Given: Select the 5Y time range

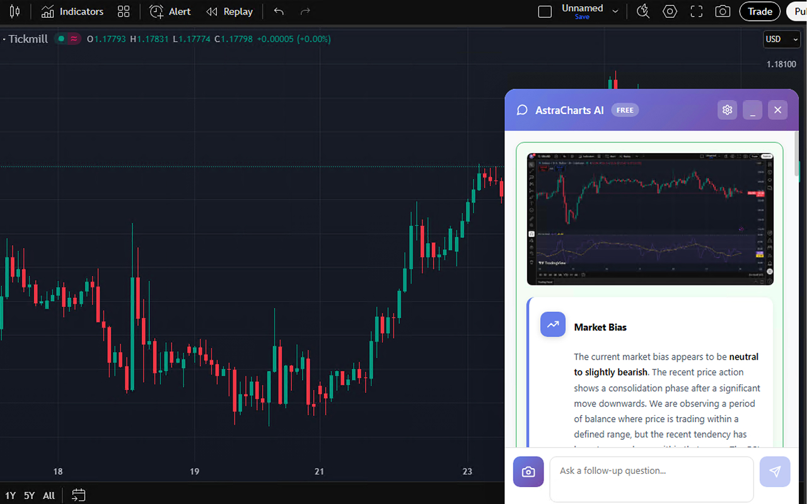Looking at the screenshot, I should (30, 496).
